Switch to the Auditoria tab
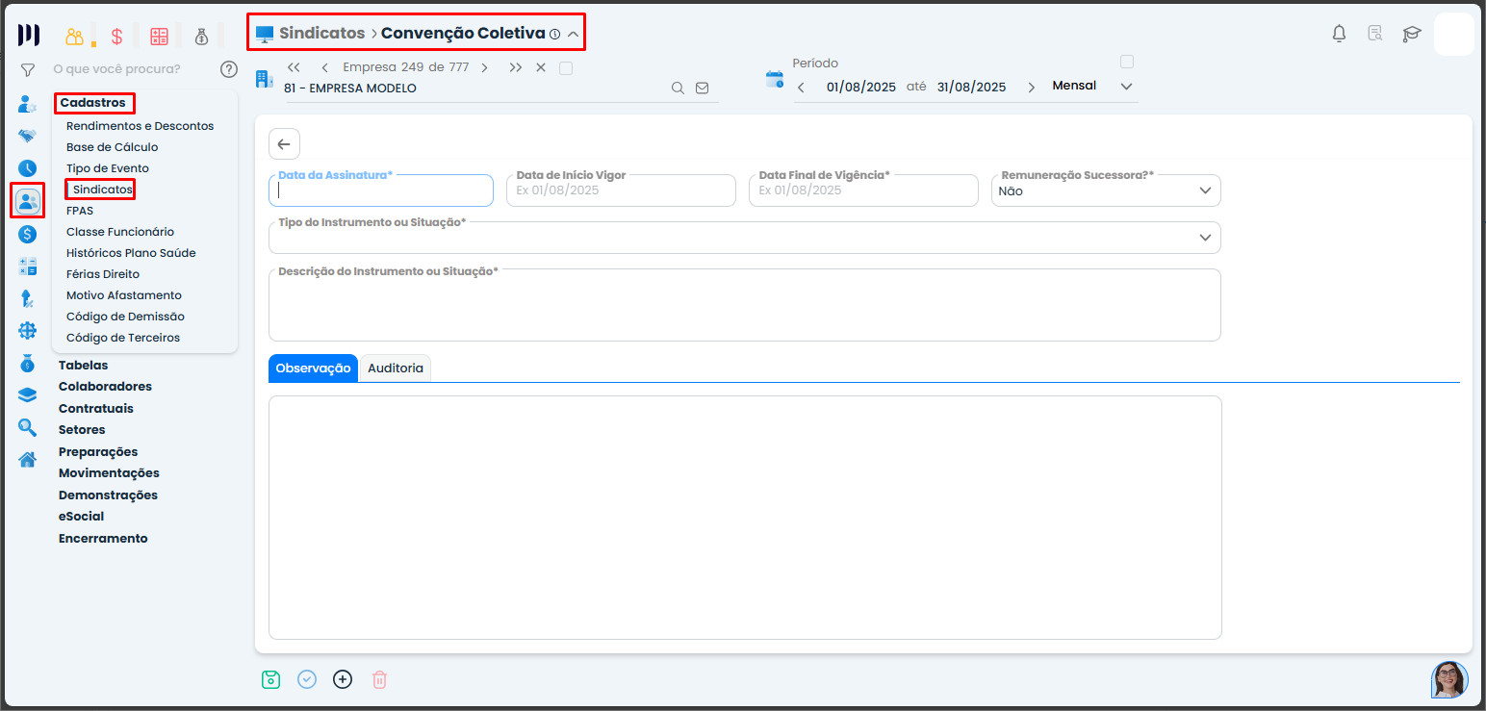Viewport: 1486px width, 711px height. (395, 368)
